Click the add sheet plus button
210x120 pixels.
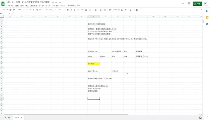[5, 117]
